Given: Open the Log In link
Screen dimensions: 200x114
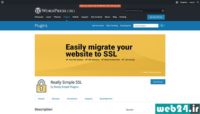Looking at the screenshot, I should [192, 2].
